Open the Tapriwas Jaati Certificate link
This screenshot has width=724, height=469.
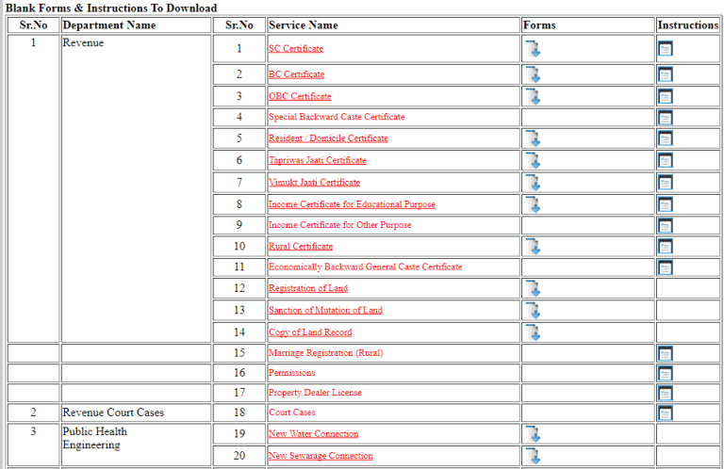click(x=318, y=160)
